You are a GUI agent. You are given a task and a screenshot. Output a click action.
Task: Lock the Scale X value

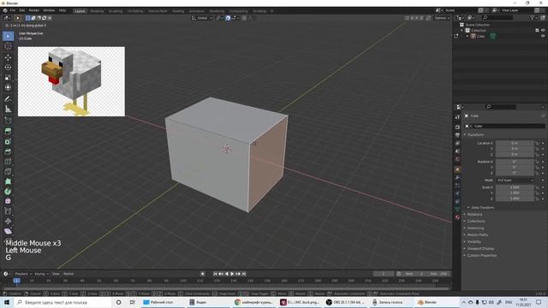tap(537, 187)
